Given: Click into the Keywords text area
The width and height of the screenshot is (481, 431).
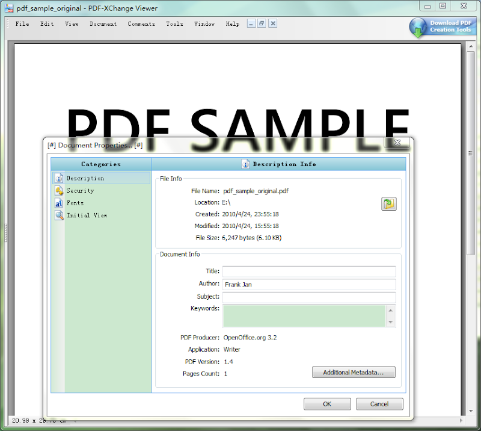Looking at the screenshot, I should 304,316.
